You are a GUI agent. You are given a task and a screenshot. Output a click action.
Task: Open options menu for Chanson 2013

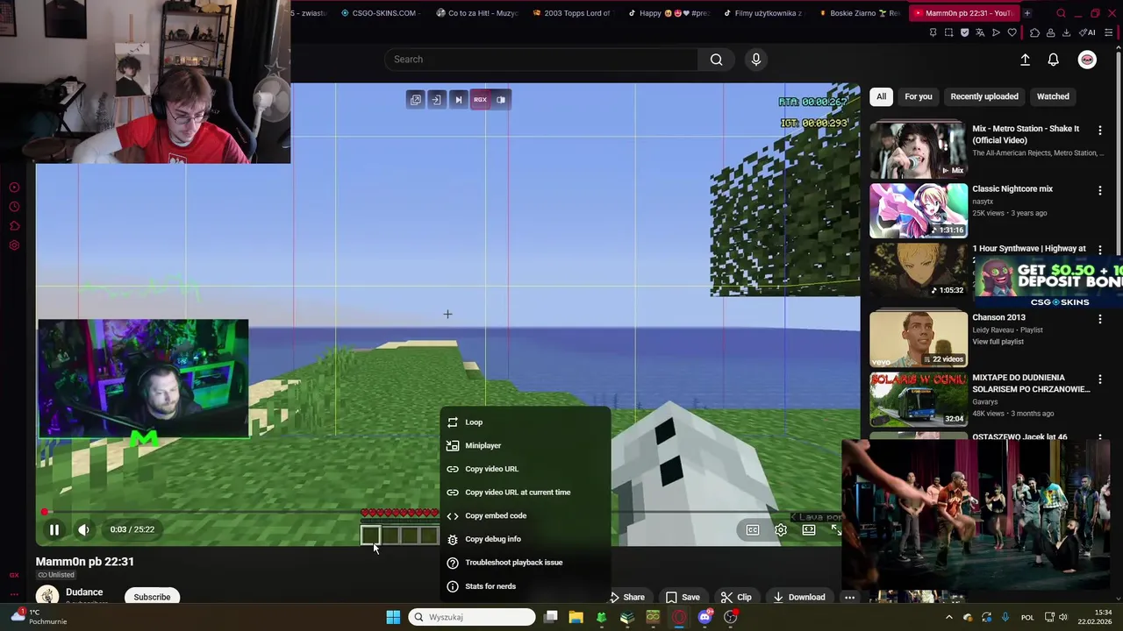(x=1099, y=319)
